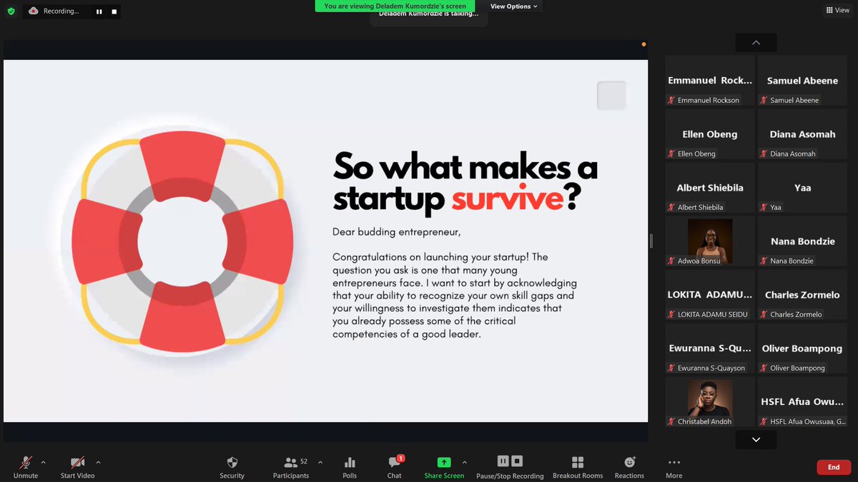Image resolution: width=858 pixels, height=482 pixels.
Task: Click the word 'survive' in red
Action: 508,199
